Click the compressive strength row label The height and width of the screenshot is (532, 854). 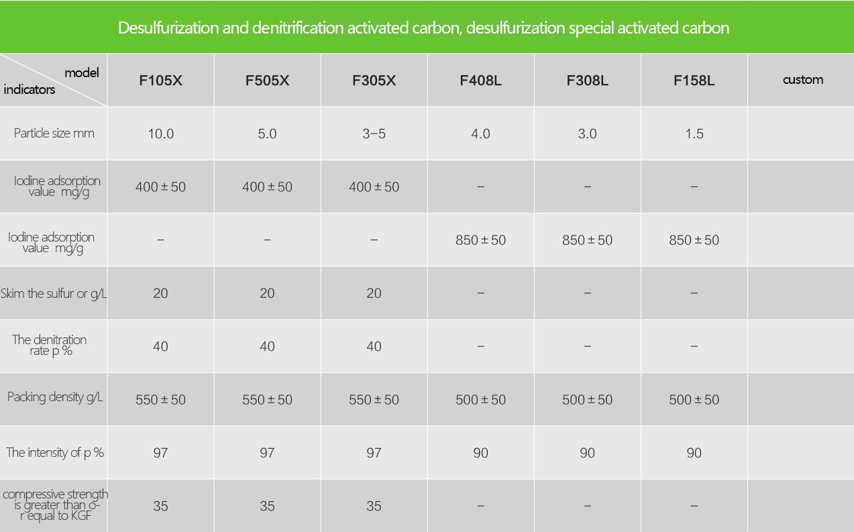55,504
